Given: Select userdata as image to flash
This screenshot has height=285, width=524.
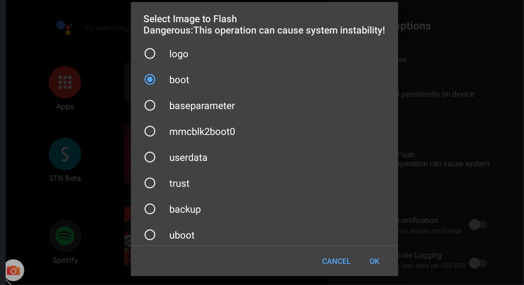Looking at the screenshot, I should click(150, 157).
